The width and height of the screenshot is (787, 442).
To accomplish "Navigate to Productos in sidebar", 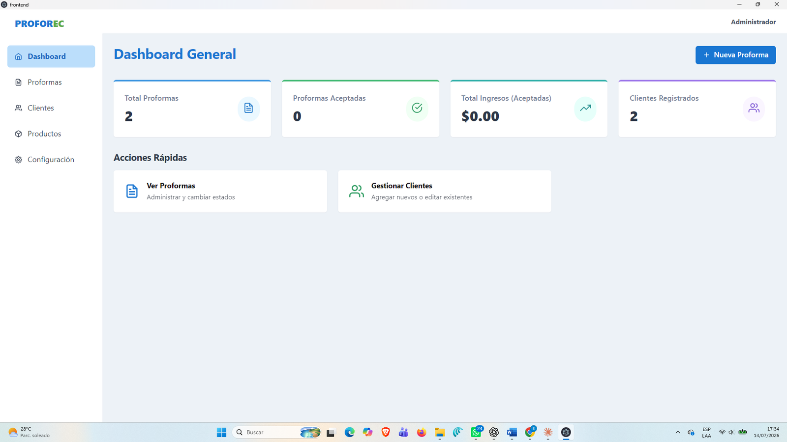I will coord(51,134).
